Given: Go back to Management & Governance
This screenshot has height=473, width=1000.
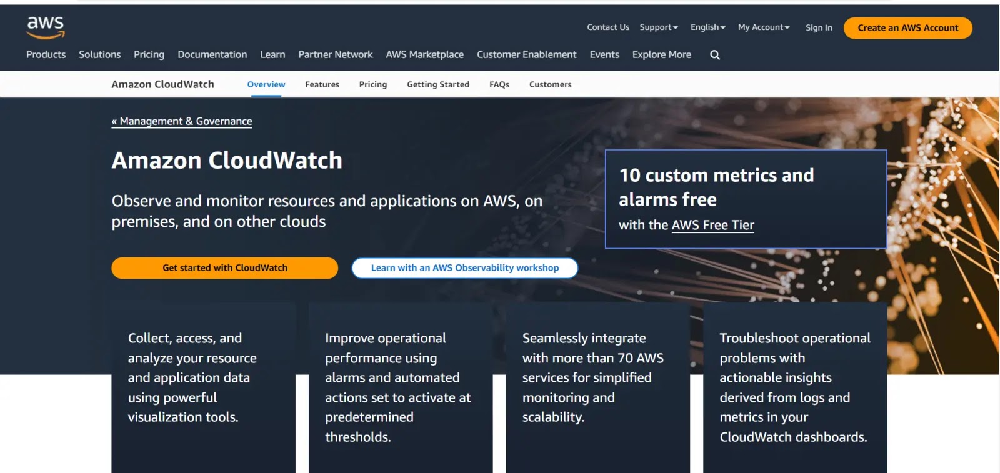Looking at the screenshot, I should click(x=182, y=121).
